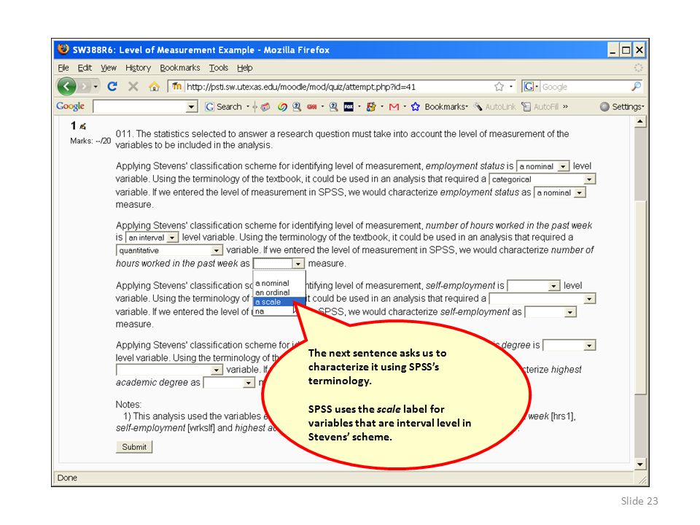
Task: Click the CNN icon on Google toolbar
Action: coord(311,106)
